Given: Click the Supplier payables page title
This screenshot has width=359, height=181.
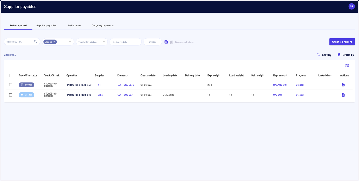Looking at the screenshot, I should tap(20, 7).
